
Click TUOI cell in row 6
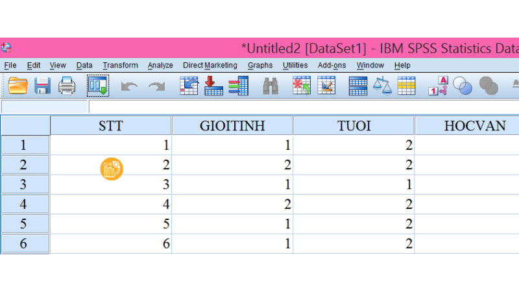tap(354, 243)
